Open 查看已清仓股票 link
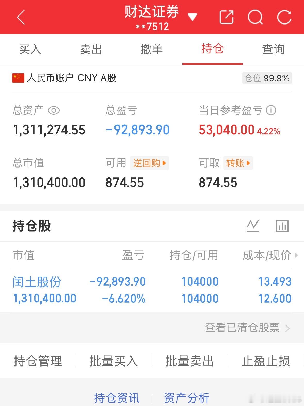 tap(247, 328)
